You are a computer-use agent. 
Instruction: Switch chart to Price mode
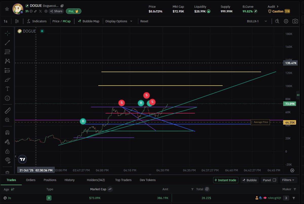click(56, 21)
